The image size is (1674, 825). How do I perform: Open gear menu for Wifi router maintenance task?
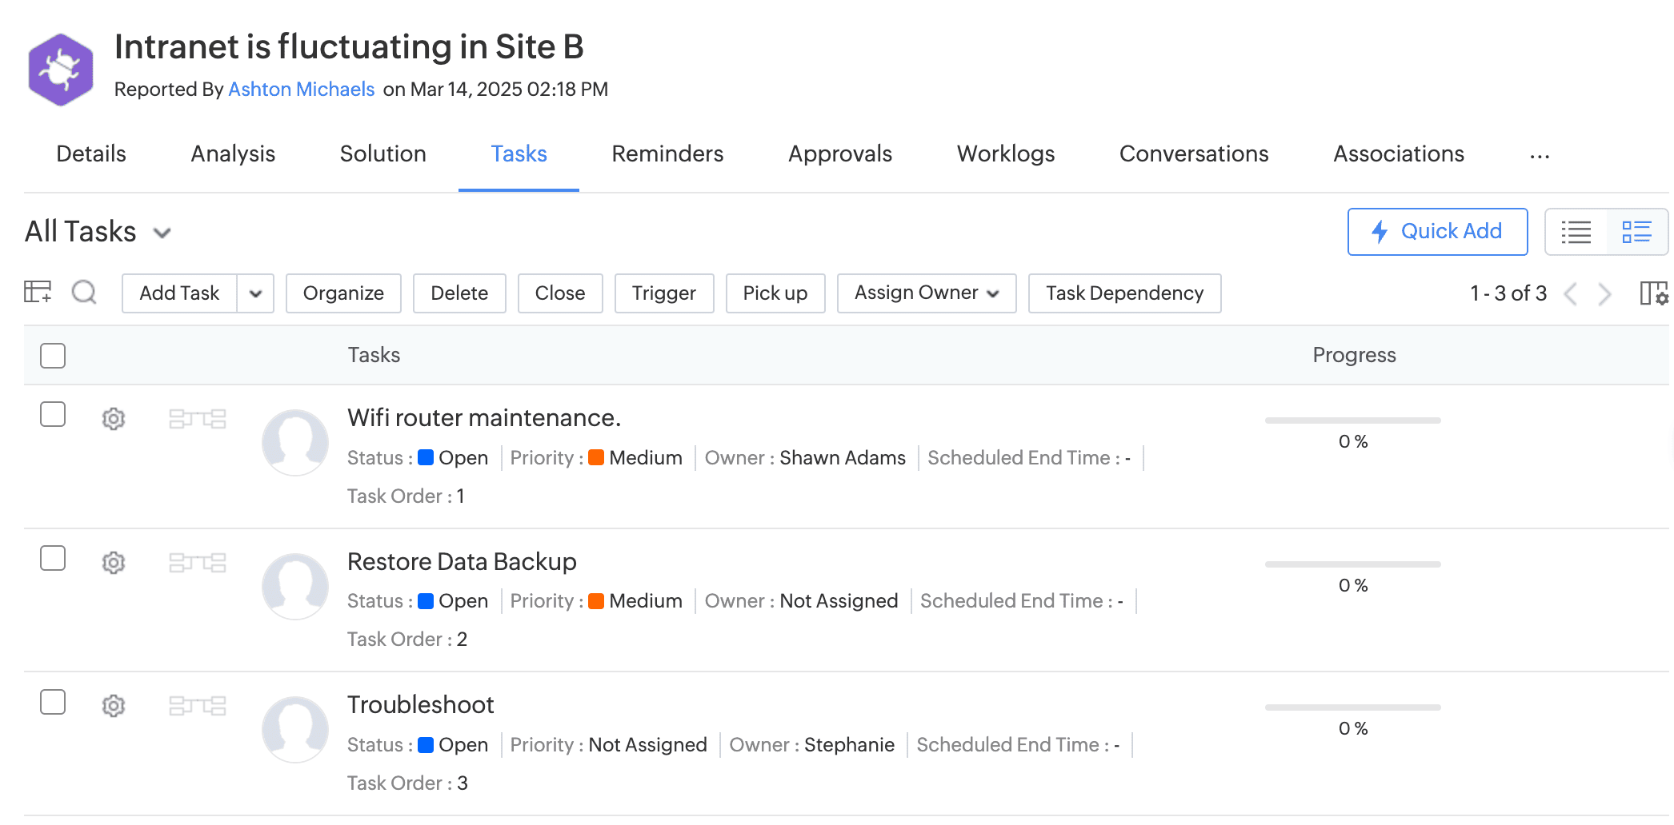pyautogui.click(x=114, y=419)
